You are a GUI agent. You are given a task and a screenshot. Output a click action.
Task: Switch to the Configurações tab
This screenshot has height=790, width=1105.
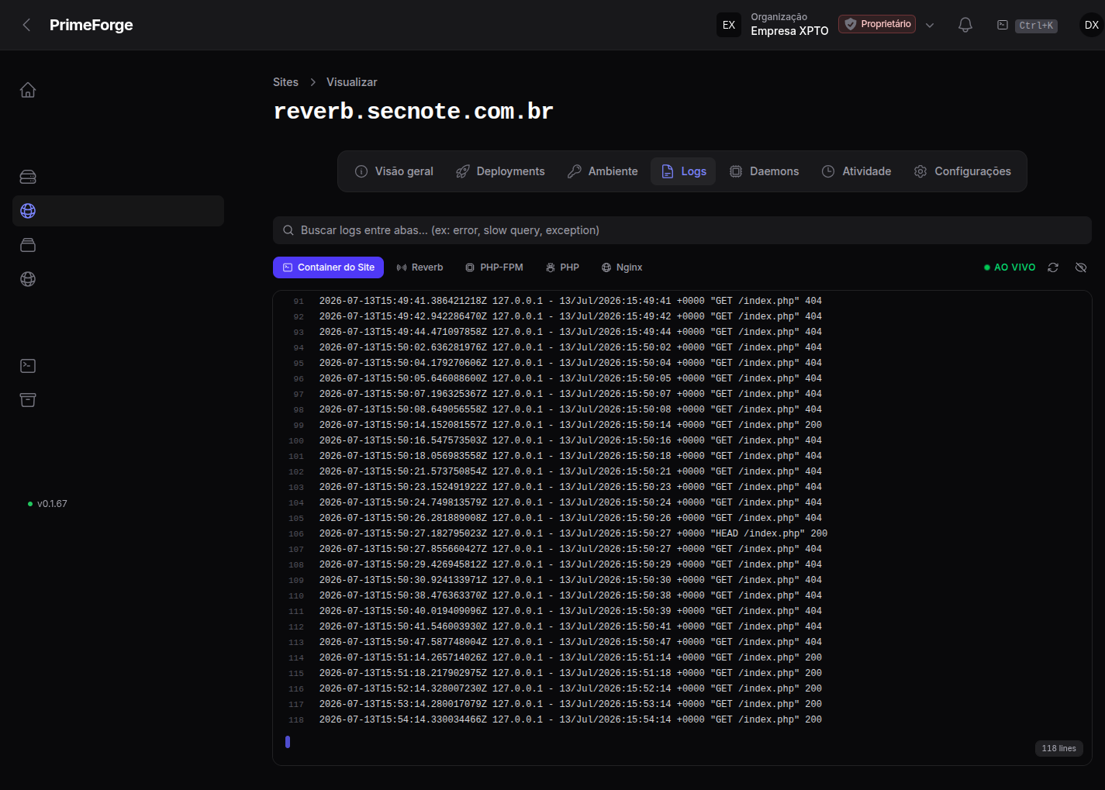click(x=962, y=171)
